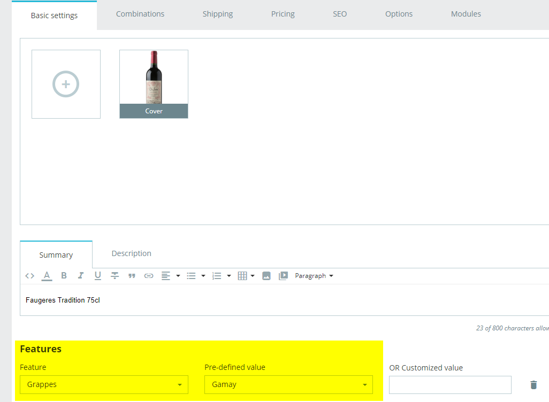Insert media video in the summary
This screenshot has height=402, width=549.
pos(283,276)
